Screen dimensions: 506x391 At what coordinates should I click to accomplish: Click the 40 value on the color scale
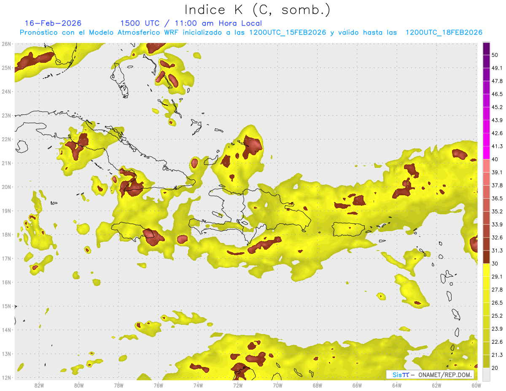[x=495, y=159]
